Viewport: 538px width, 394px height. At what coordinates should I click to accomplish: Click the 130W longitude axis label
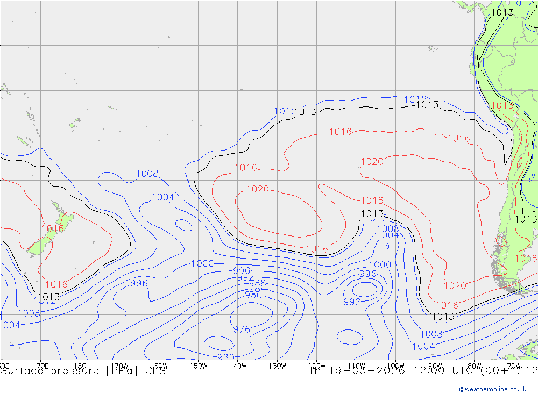point(277,366)
